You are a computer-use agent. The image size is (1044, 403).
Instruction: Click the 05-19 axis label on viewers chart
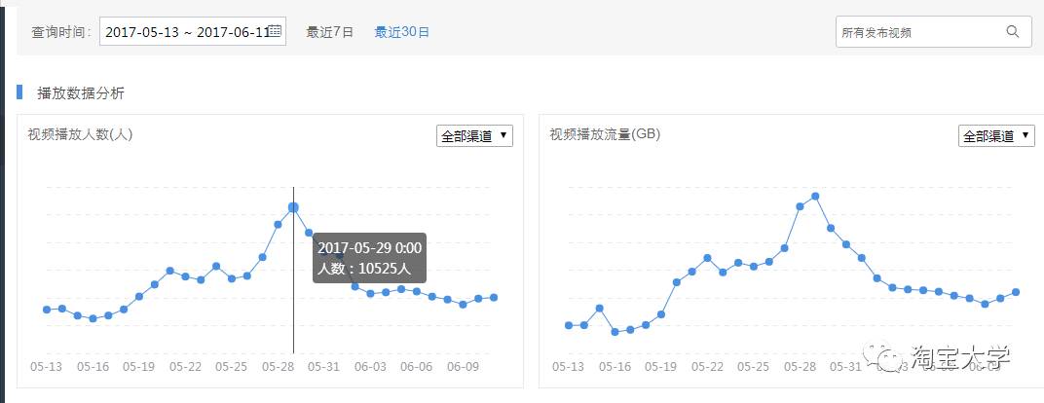click(139, 366)
